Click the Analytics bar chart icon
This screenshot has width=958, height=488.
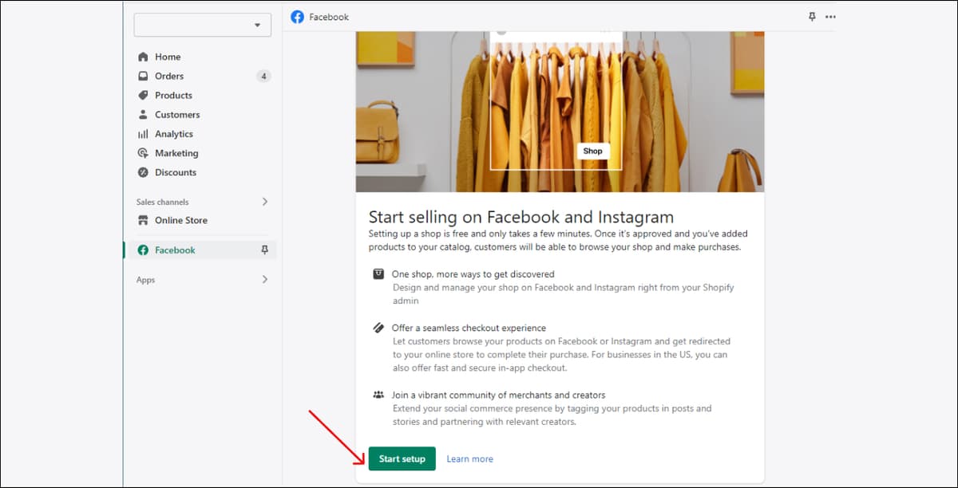143,134
